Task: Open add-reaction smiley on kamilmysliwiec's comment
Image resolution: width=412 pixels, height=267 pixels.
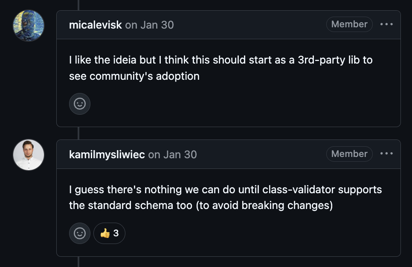Action: point(80,233)
